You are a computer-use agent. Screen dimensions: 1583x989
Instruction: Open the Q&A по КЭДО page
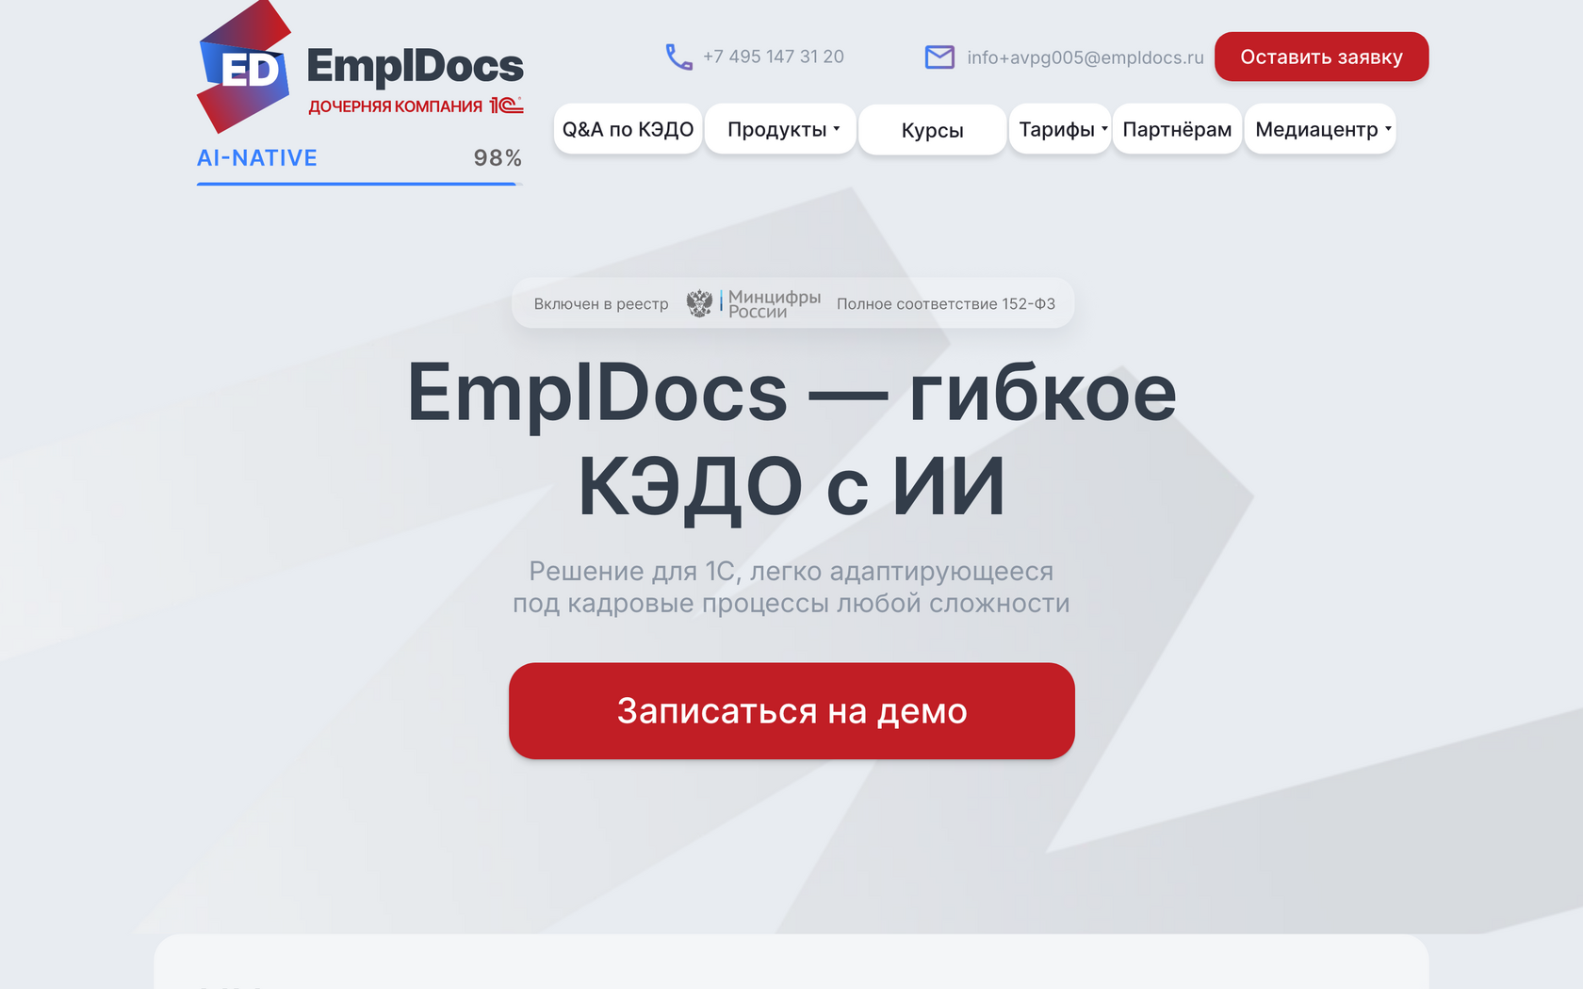point(628,129)
